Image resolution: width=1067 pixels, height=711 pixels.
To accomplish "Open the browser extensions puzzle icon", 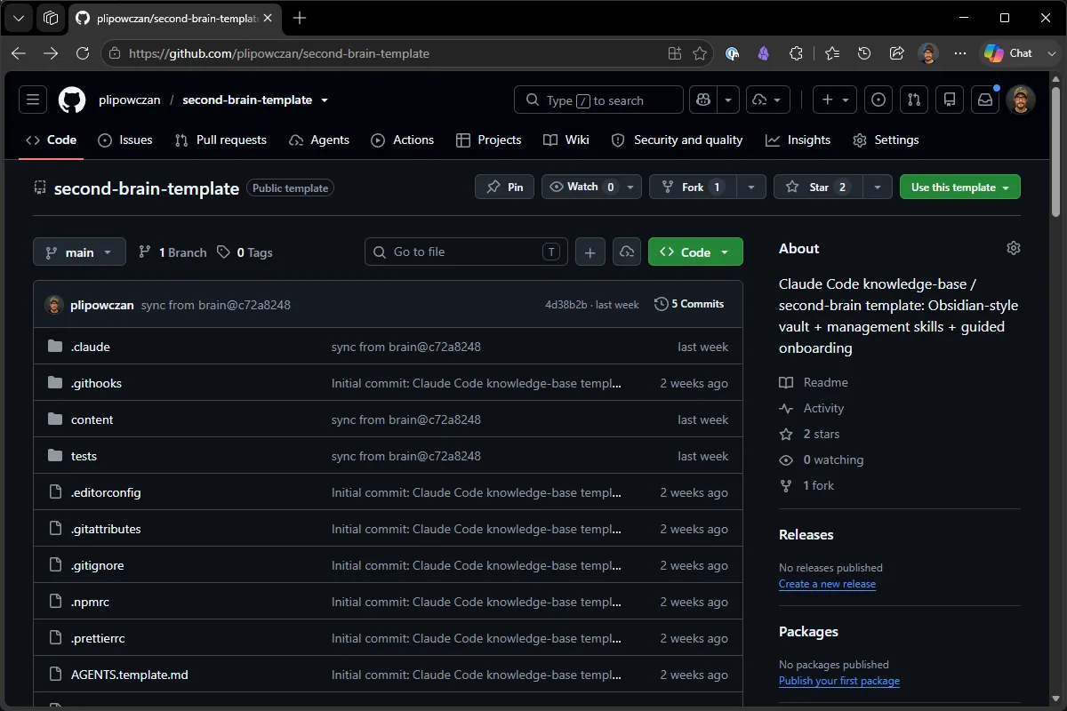I will pyautogui.click(x=797, y=53).
